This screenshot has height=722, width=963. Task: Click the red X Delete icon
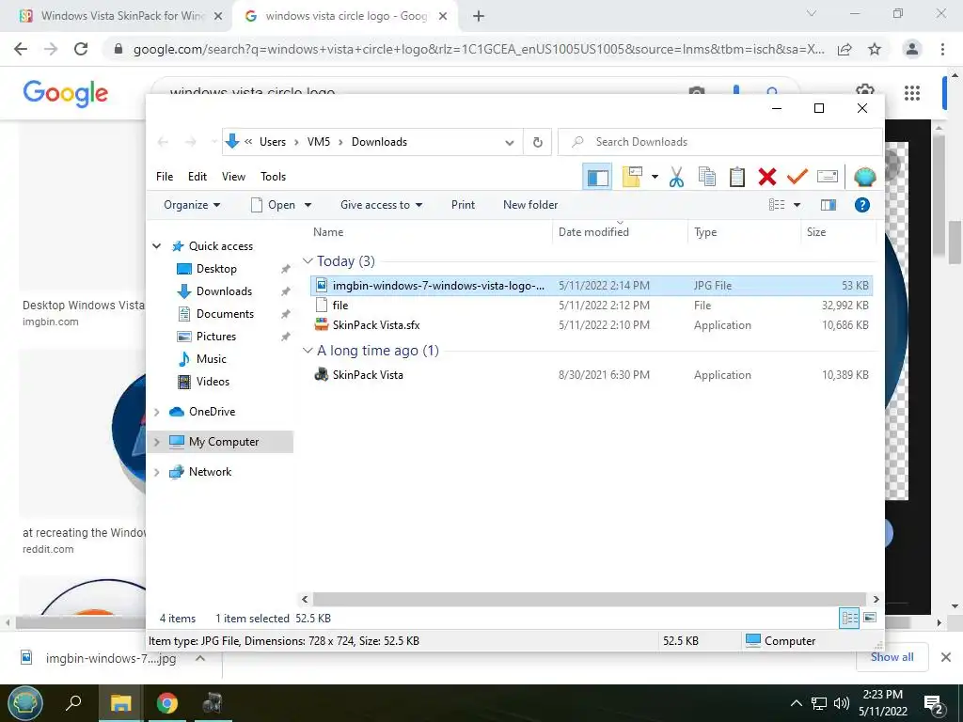pyautogui.click(x=767, y=177)
